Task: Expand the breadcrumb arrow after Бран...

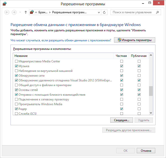Action: click(50, 13)
